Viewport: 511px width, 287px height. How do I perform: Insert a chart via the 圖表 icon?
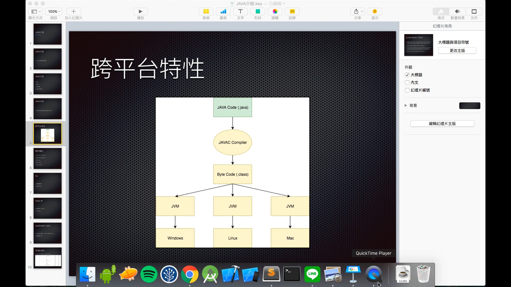[223, 11]
